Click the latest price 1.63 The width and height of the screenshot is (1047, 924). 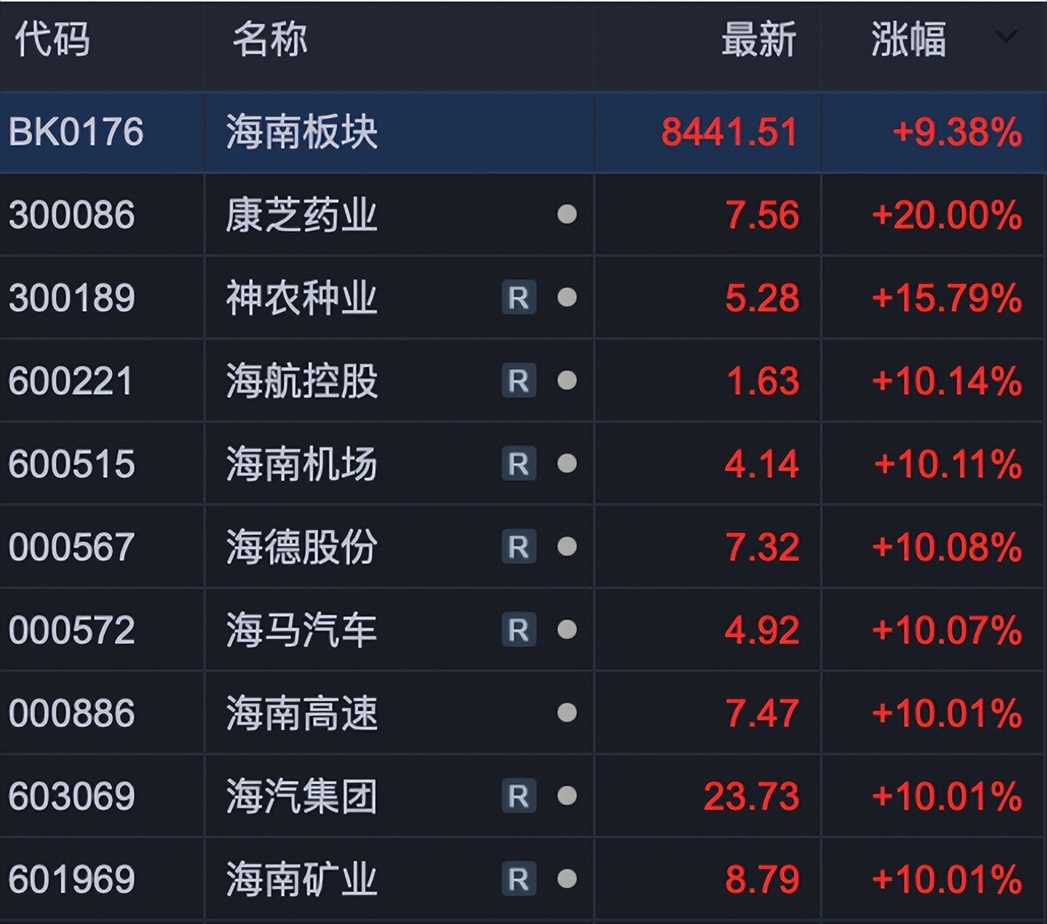click(763, 381)
